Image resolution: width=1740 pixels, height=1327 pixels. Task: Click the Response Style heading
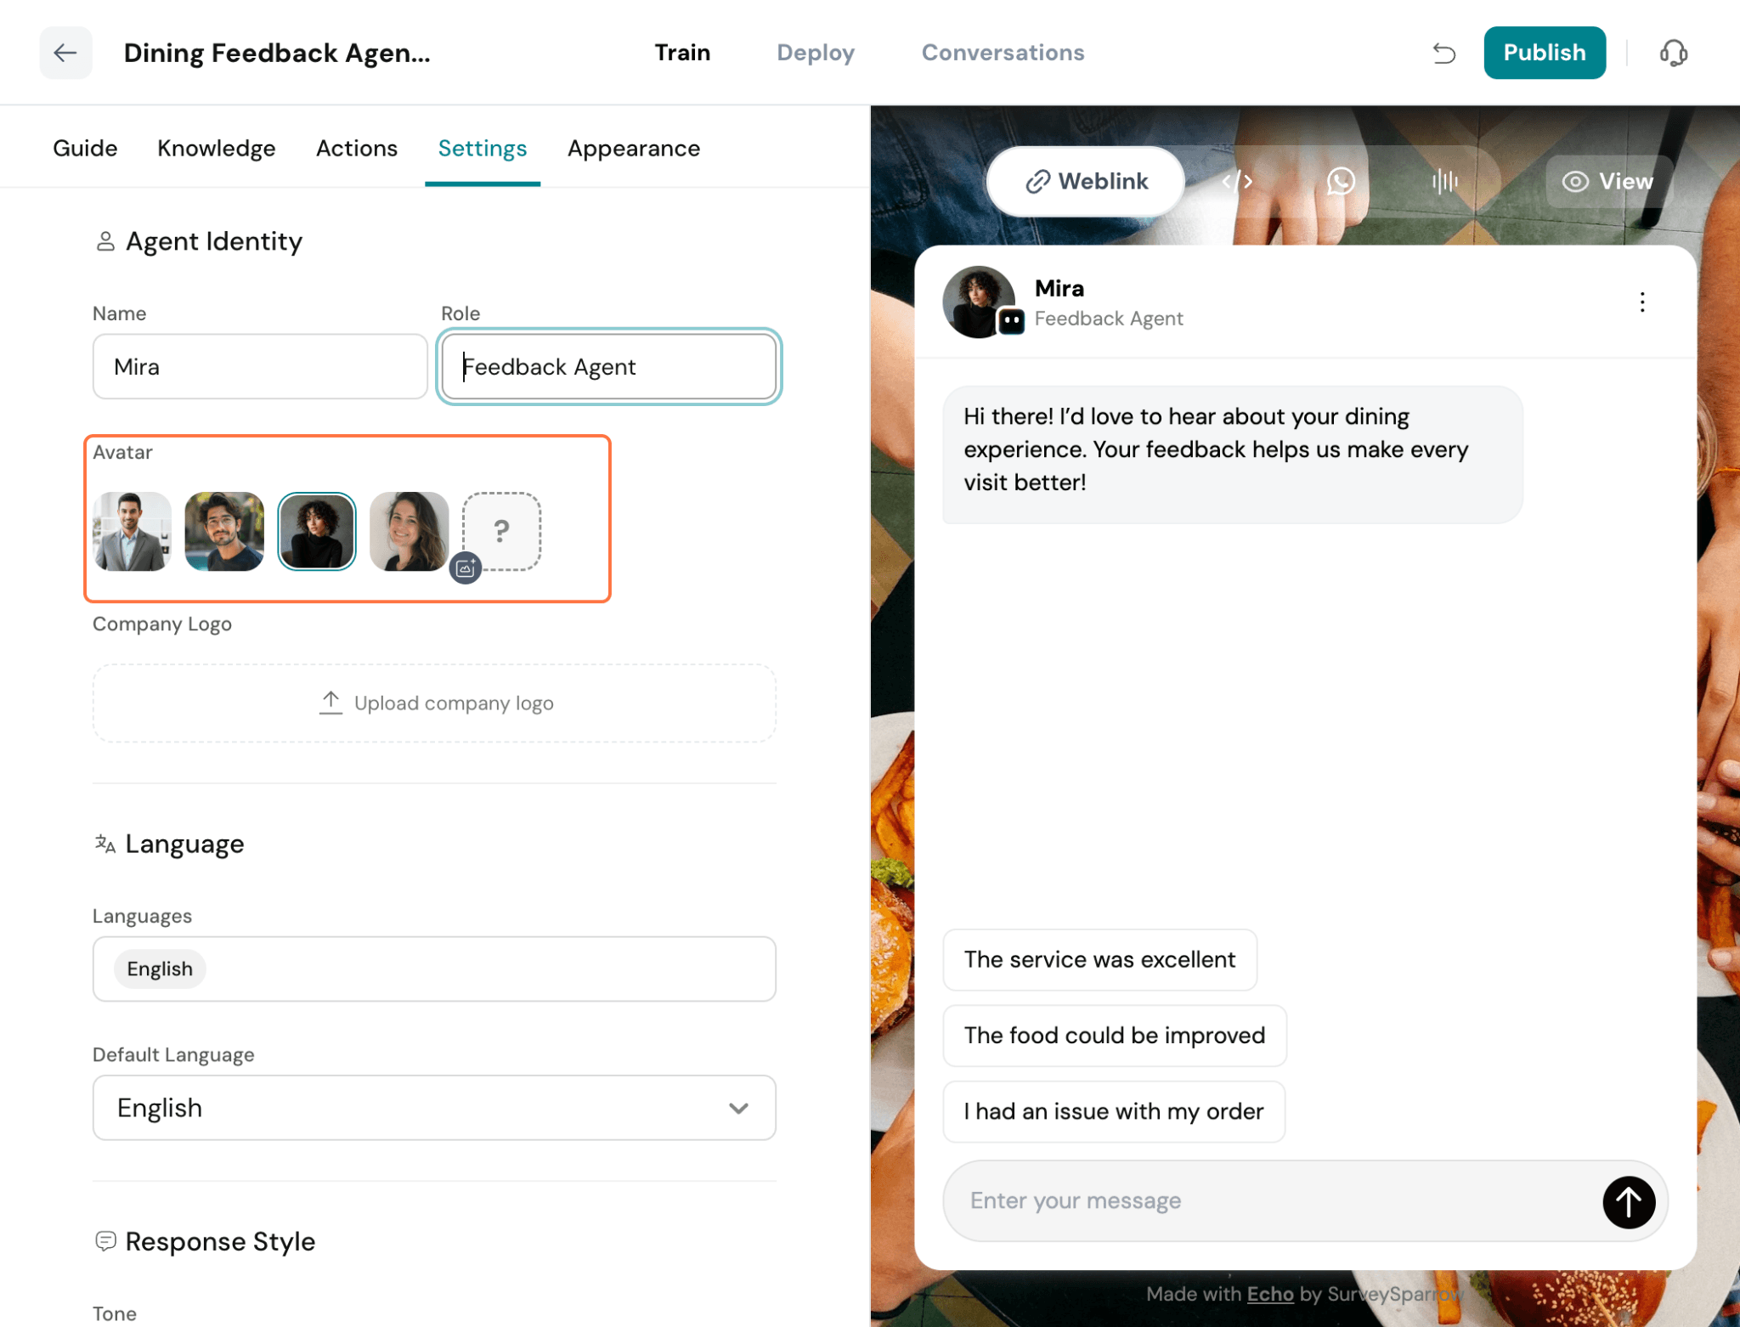tap(220, 1242)
